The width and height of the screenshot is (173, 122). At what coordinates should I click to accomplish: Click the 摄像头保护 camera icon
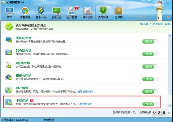coord(8,77)
